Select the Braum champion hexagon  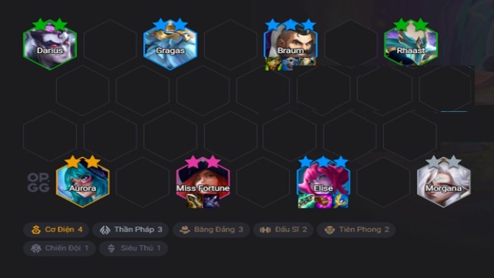pos(290,45)
